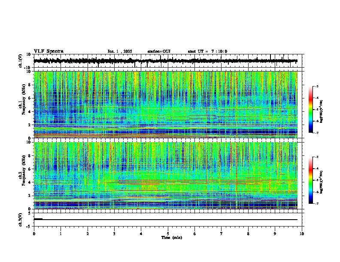This screenshot has height=262, width=340.
Task: Click the ch.3 '5' voltage tick label
Action: pyautogui.click(x=30, y=213)
